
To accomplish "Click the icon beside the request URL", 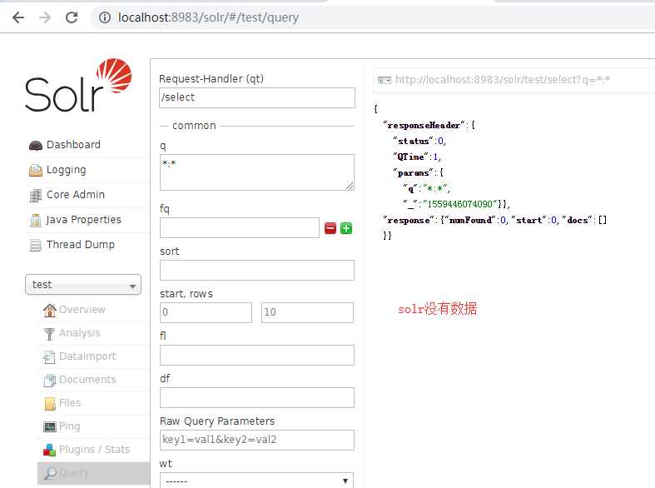I will coord(385,80).
